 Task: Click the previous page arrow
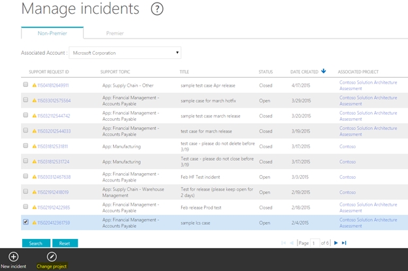(x=292, y=243)
